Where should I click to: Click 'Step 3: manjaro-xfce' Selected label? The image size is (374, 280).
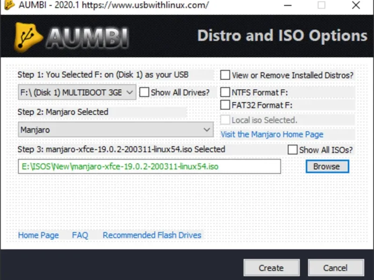point(122,149)
